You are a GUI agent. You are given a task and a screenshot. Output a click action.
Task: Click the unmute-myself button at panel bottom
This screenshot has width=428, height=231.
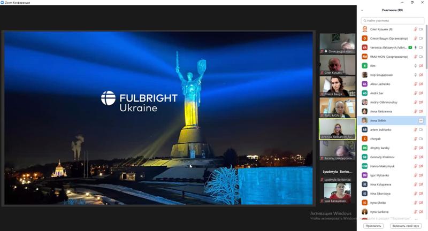[x=406, y=226]
